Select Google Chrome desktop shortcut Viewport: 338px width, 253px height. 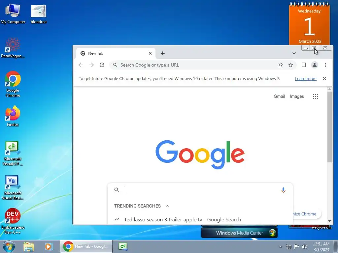pyautogui.click(x=13, y=84)
